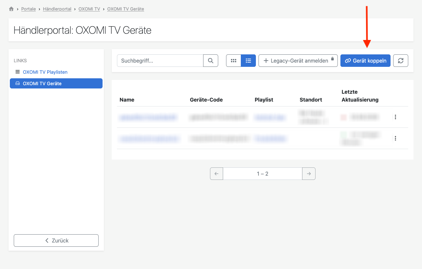Viewport: 422px width, 269px height.
Task: Click the Playlist column header
Action: [264, 100]
